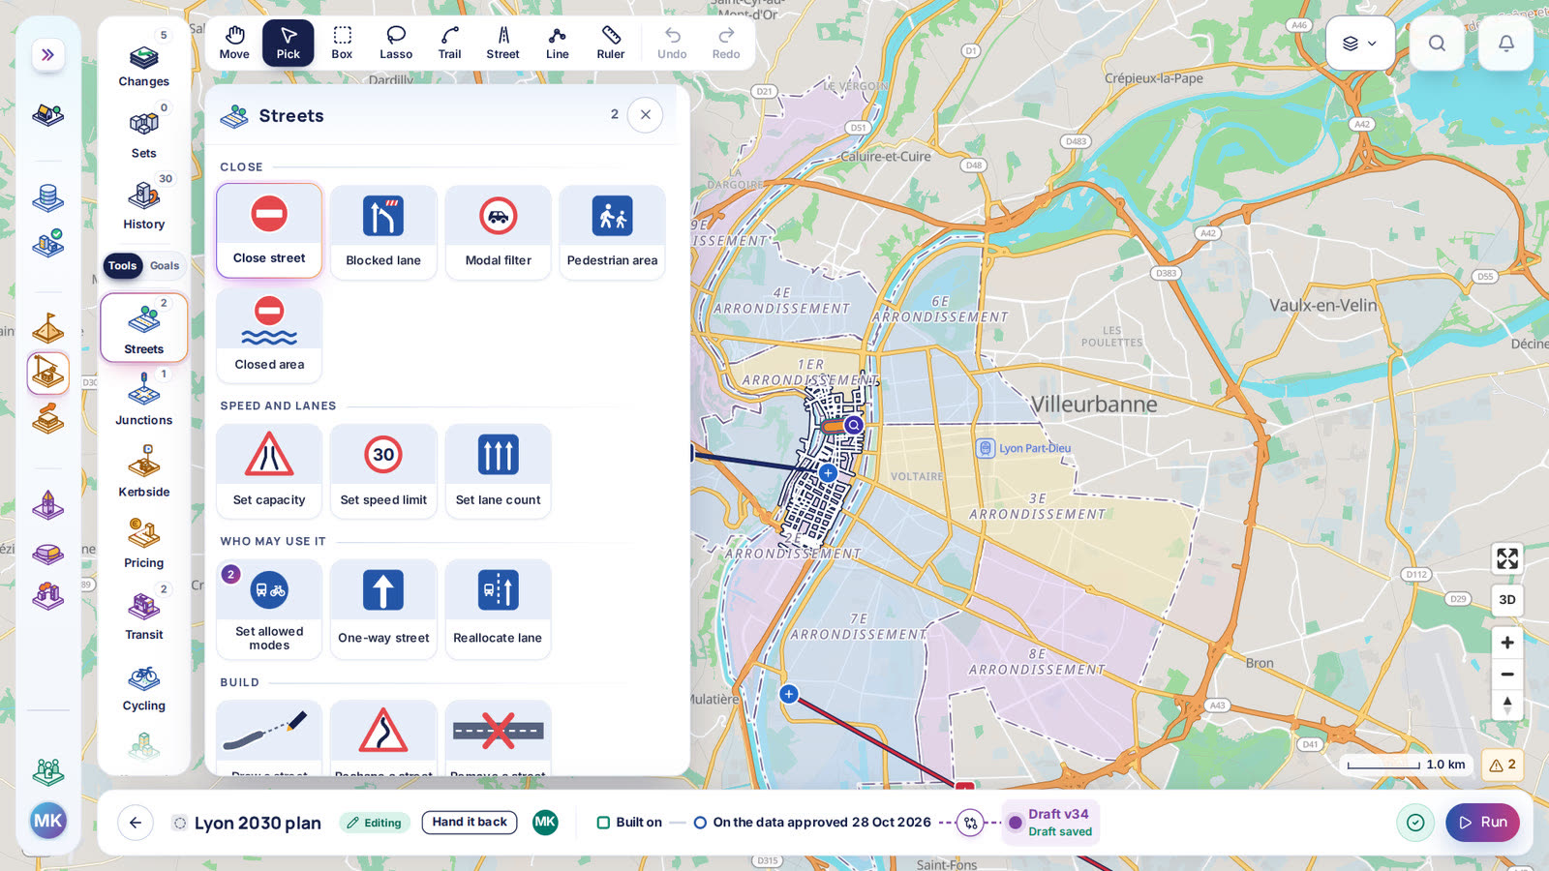This screenshot has height=871, width=1549.
Task: Open the map layers dropdown
Action: click(x=1360, y=44)
